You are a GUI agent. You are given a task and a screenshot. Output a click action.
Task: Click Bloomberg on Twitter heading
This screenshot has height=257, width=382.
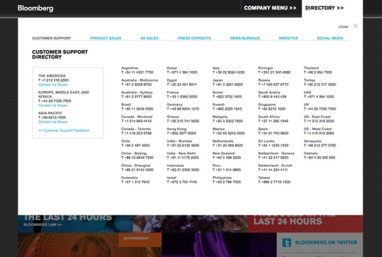tap(326, 242)
